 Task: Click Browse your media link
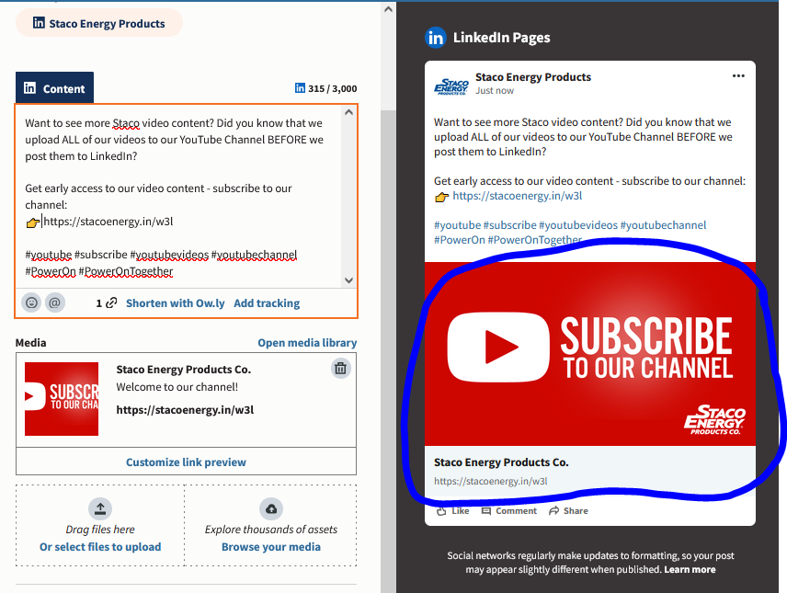[271, 547]
